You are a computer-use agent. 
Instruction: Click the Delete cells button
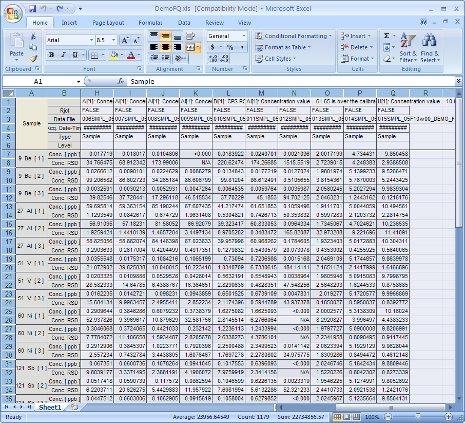[357, 47]
